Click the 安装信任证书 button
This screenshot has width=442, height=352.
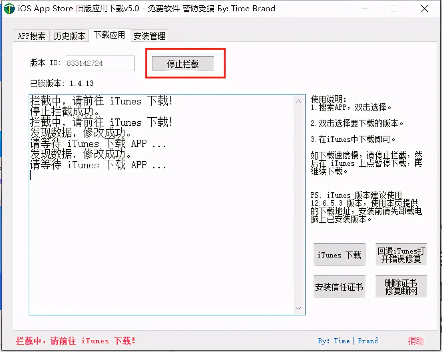(339, 286)
